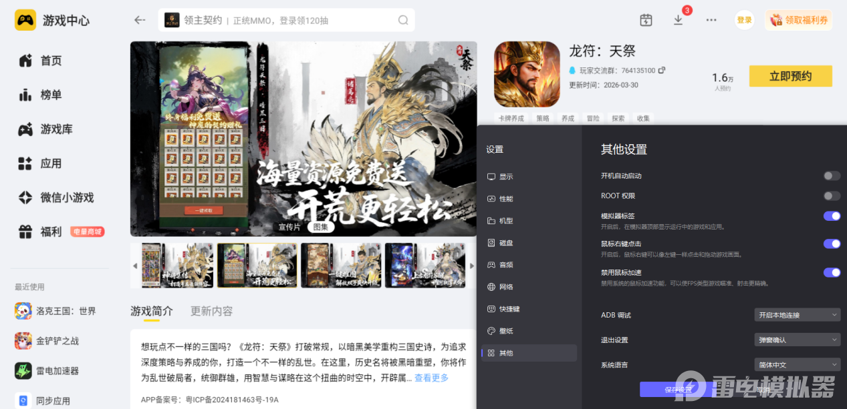The image size is (847, 409).
Task: Click 查看更多 link in description
Action: (431, 378)
